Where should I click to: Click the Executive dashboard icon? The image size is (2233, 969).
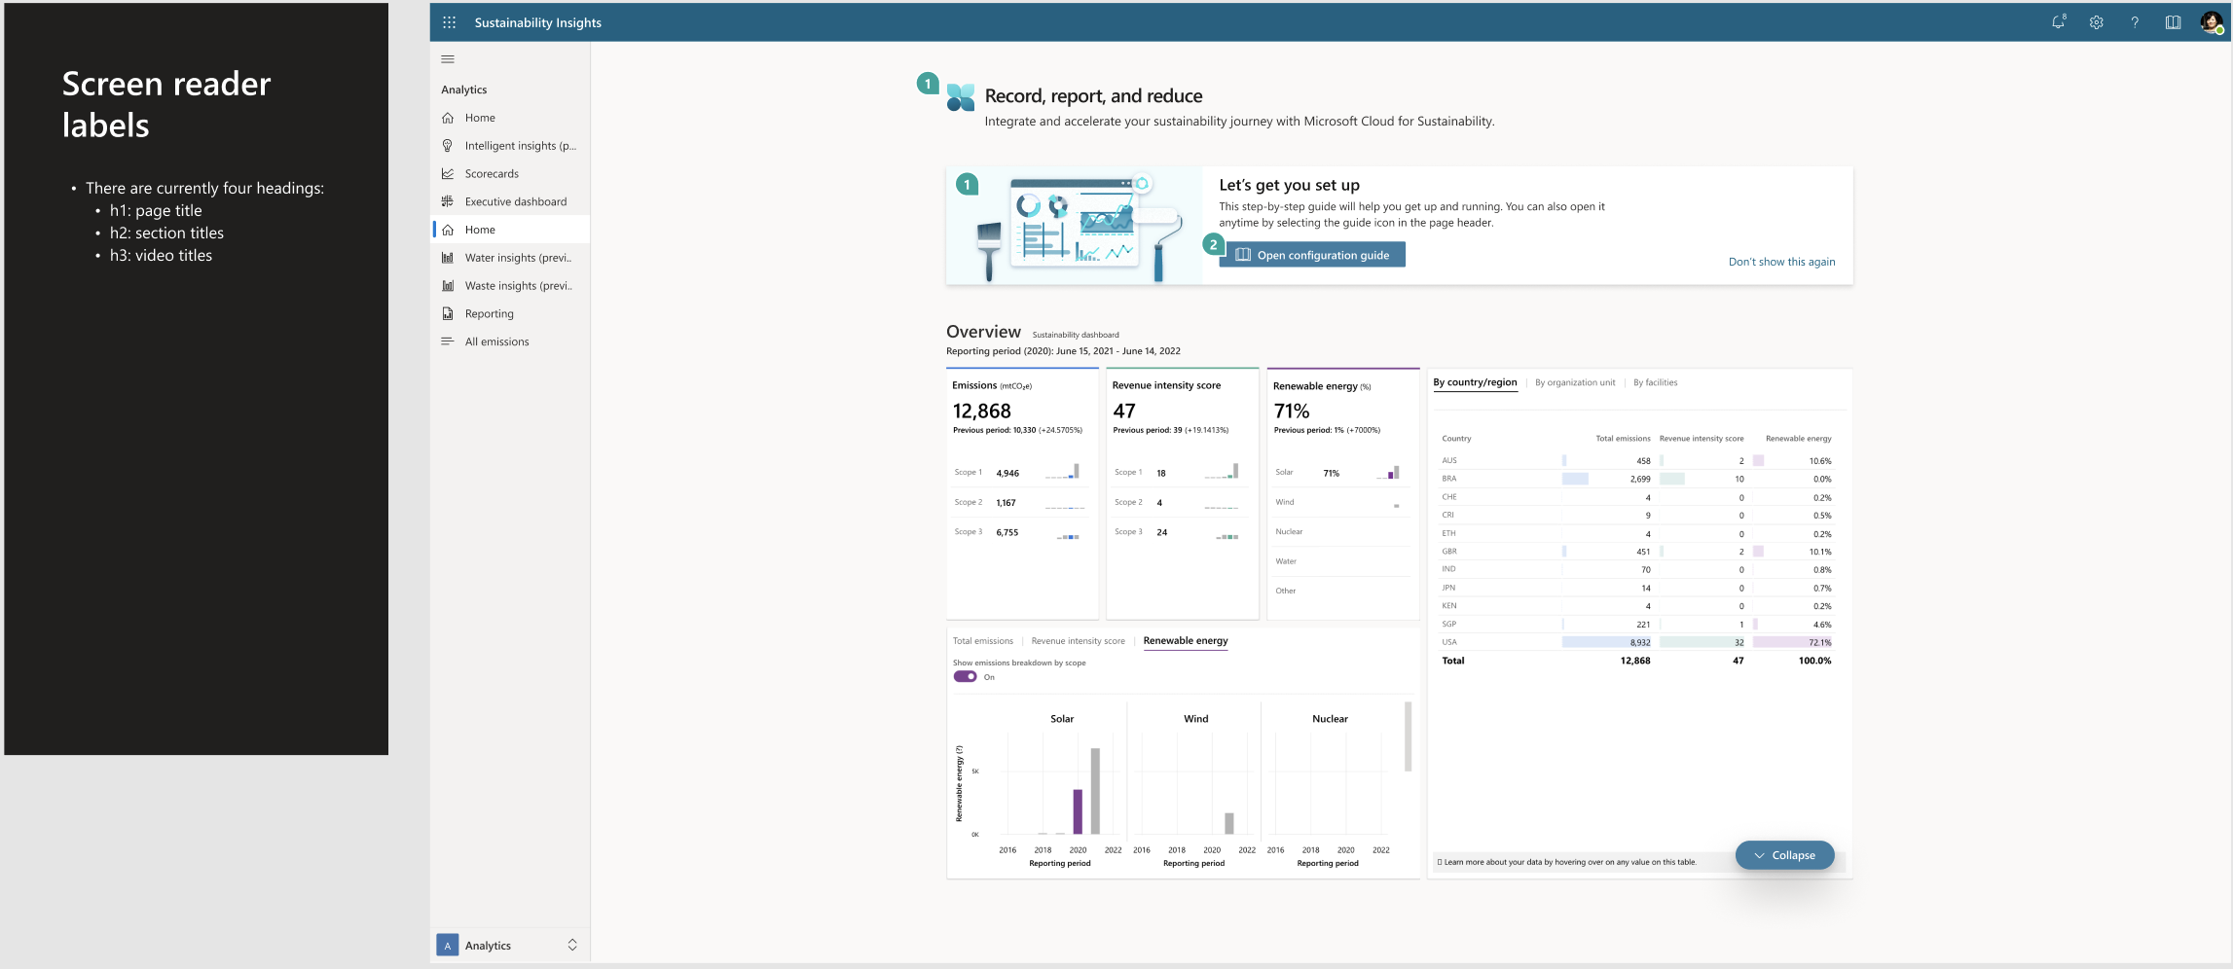(448, 201)
